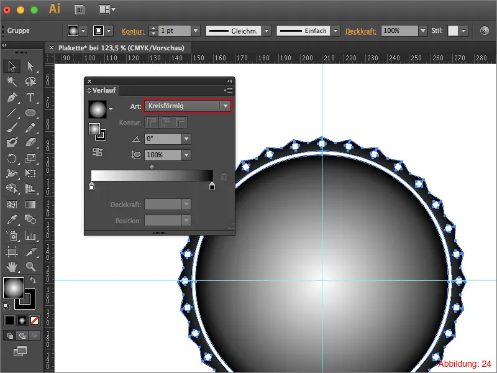Click the reverse gradient icon
This screenshot has width=497, height=373.
point(98,152)
